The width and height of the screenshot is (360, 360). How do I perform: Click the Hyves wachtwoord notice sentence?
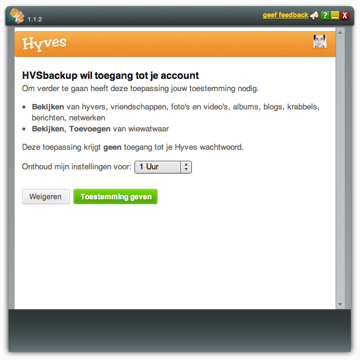coord(133,147)
